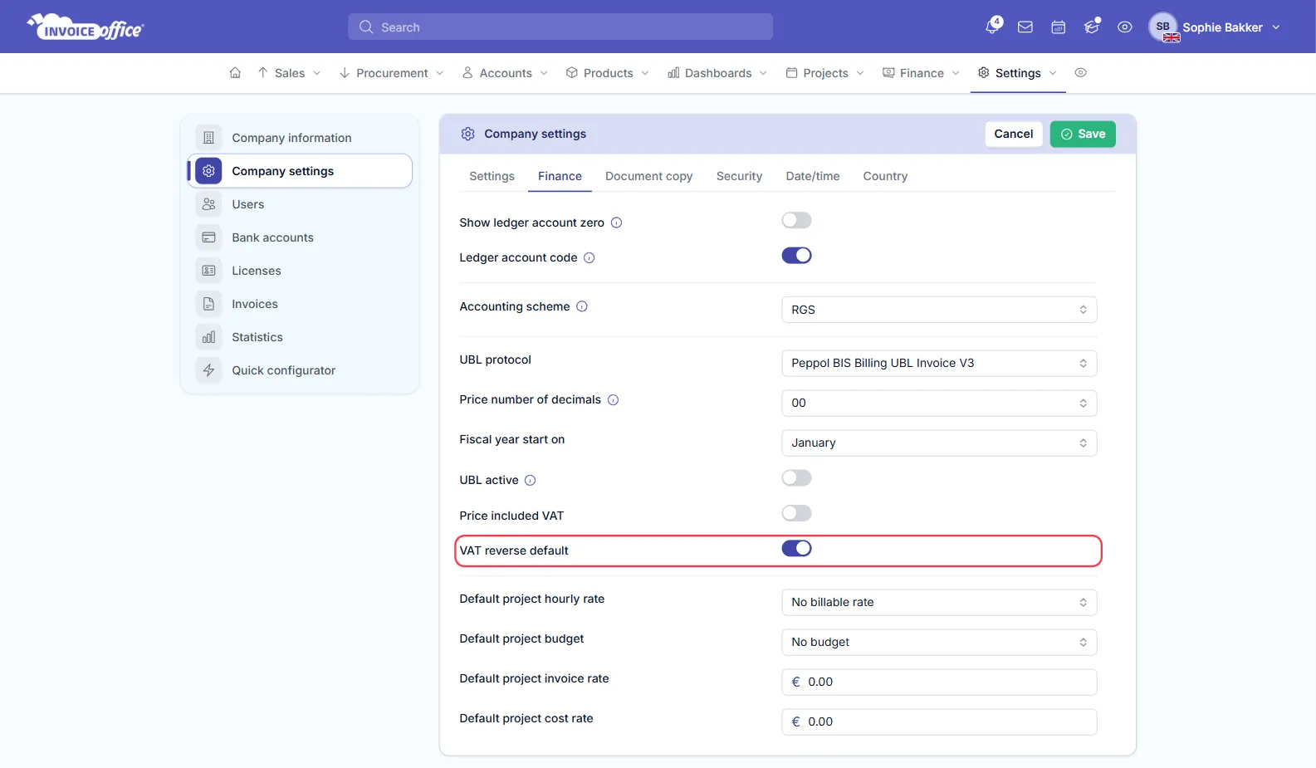The width and height of the screenshot is (1316, 768).
Task: Open the mail envelope icon in header
Action: 1025,27
